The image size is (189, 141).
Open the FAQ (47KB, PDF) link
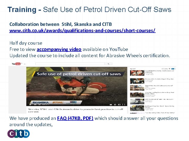(x=75, y=118)
